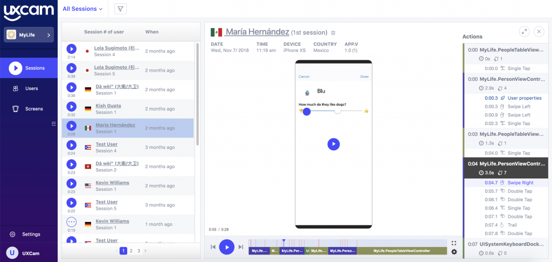Open María Hernández profile from session header
Viewport: 552px width, 262px height.
pos(257,32)
